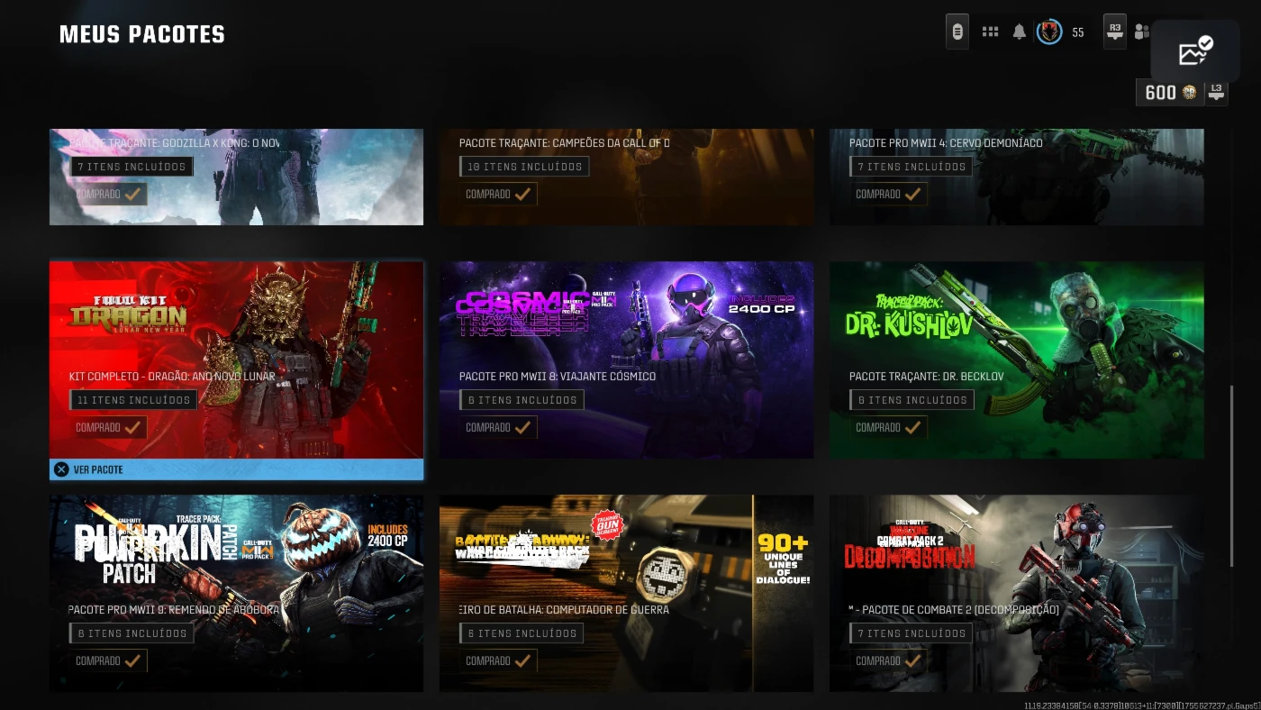Click Comprado badge on Remendo de Abóbora pack
1261x710 pixels.
tap(108, 660)
